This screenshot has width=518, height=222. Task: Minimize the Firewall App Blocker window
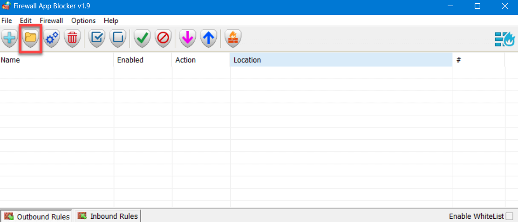click(x=450, y=6)
